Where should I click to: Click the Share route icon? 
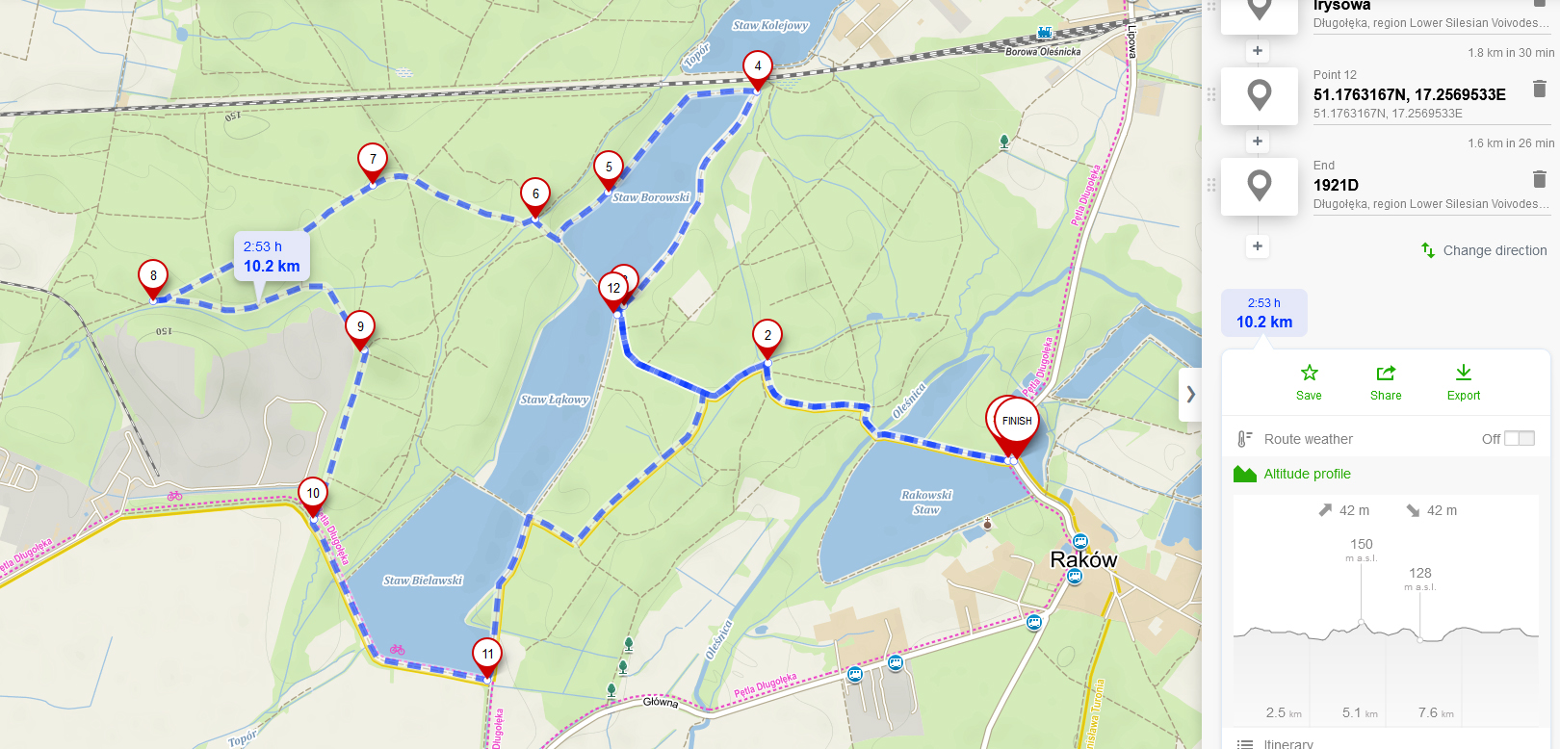1386,373
